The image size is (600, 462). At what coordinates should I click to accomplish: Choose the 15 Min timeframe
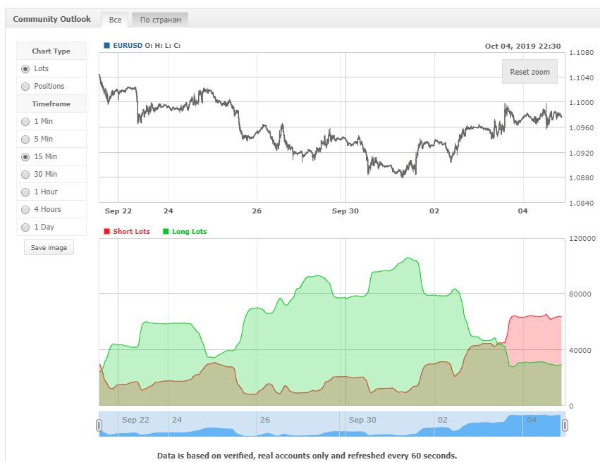[x=25, y=156]
